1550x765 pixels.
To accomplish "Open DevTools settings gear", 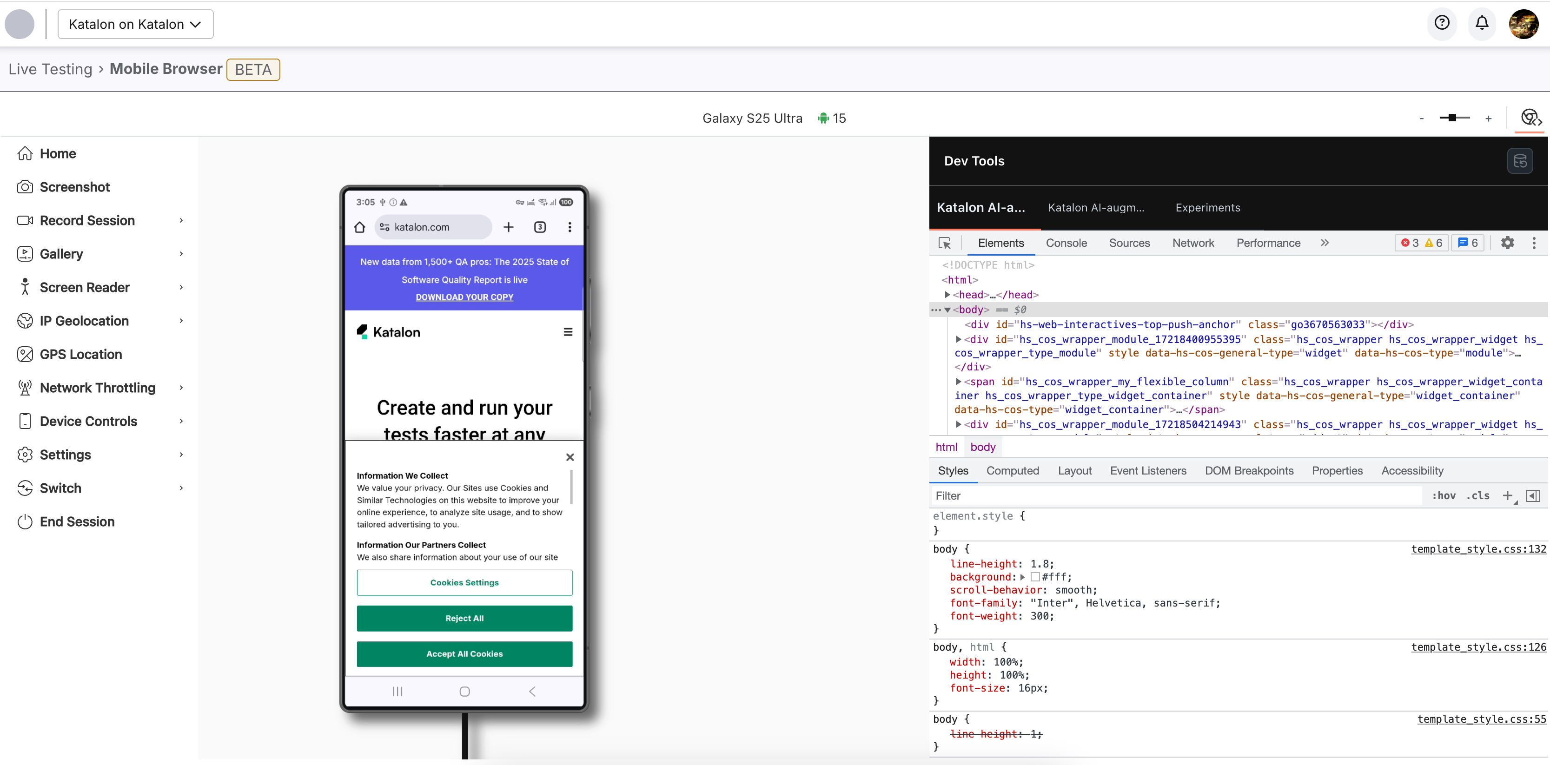I will pos(1507,243).
